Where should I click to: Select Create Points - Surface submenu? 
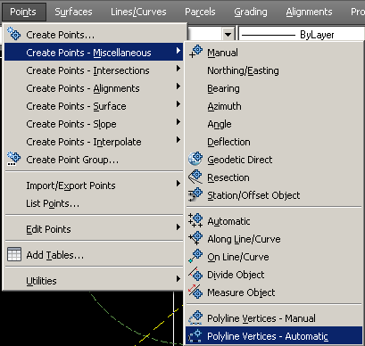(94, 106)
